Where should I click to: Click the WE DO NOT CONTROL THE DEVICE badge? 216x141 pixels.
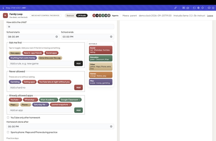(46, 16)
